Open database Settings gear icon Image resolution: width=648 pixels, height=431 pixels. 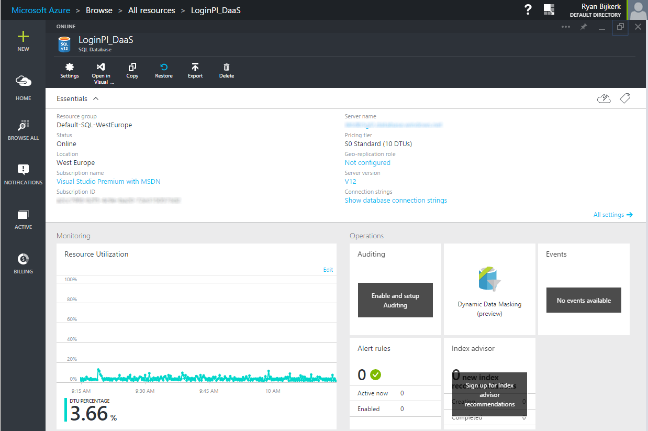tap(70, 67)
